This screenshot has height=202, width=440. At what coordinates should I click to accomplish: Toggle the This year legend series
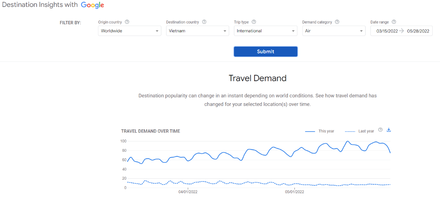point(320,131)
